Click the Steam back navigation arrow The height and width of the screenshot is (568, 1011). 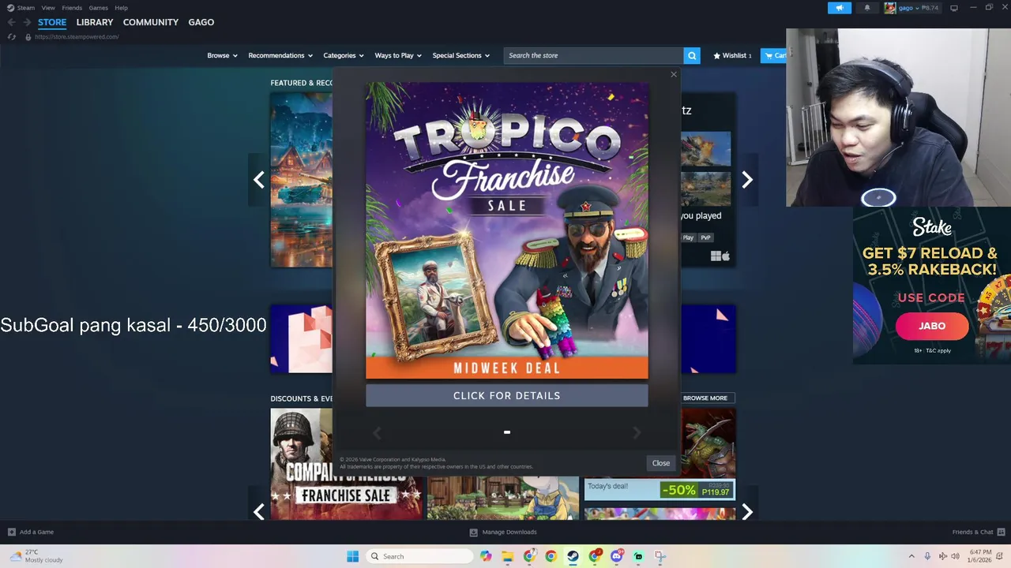click(11, 22)
